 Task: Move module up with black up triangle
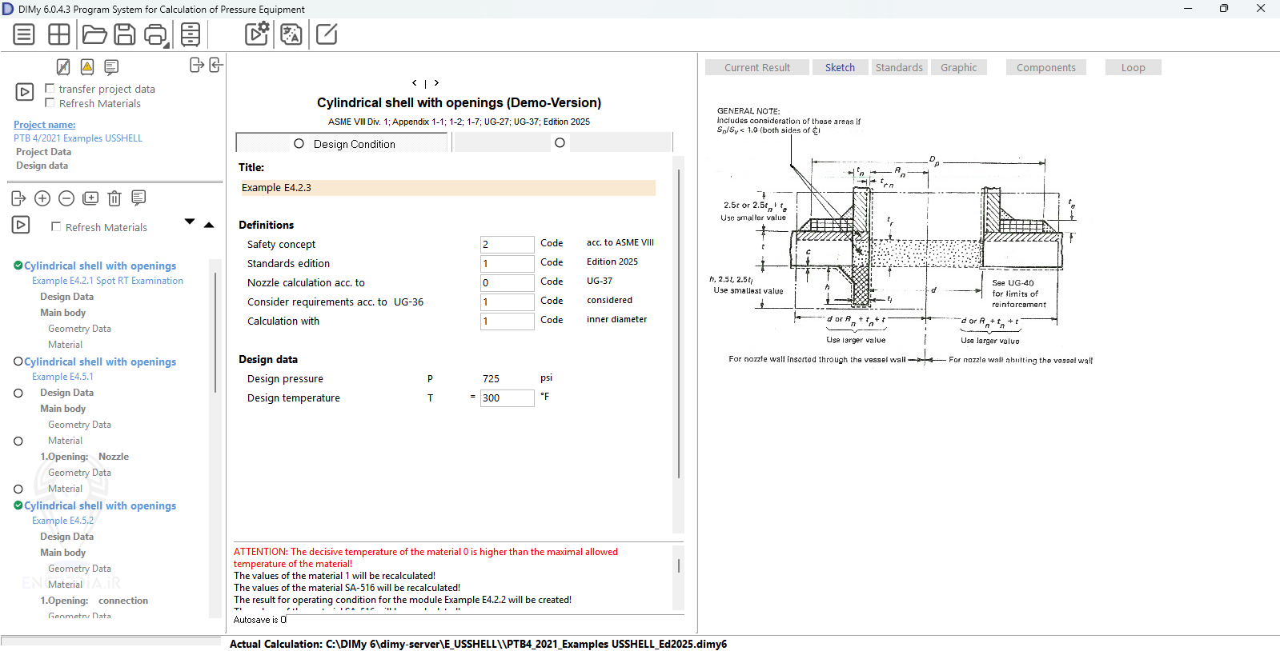(x=209, y=225)
